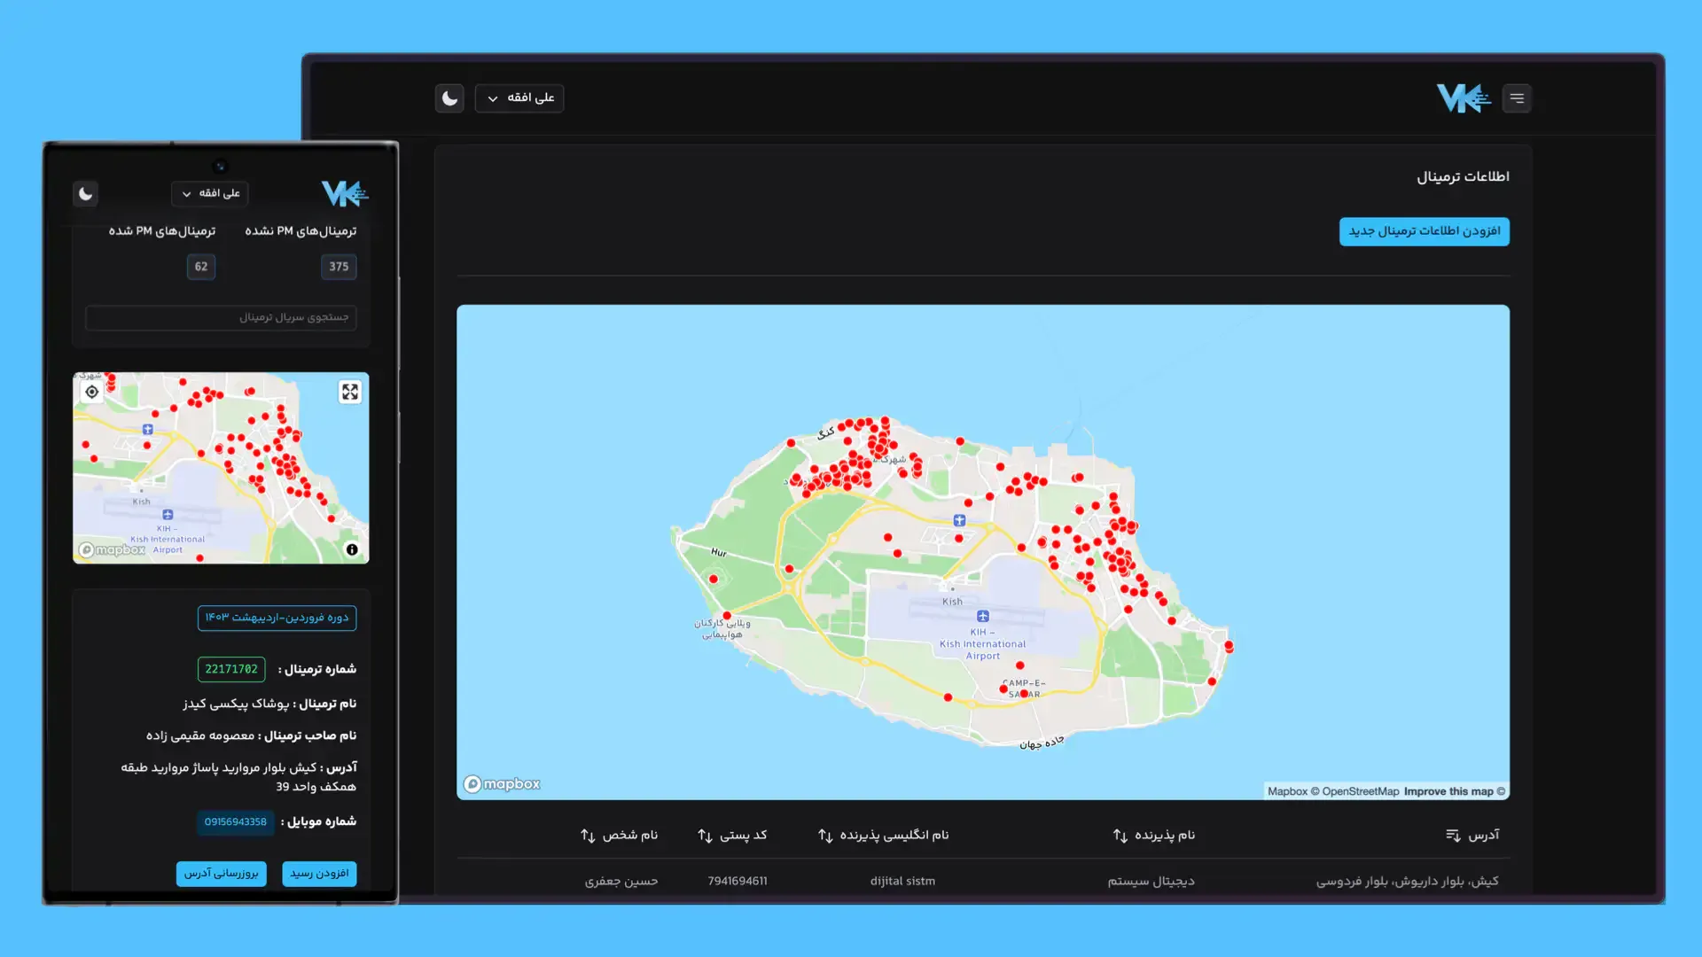
Task: Open address column filter sort icon
Action: point(1453,836)
